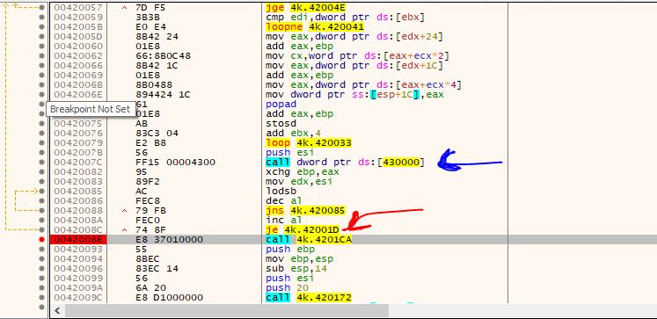Click the jump-up caret on 00420057 row
Viewport: 657px width, 319px height.
124,8
